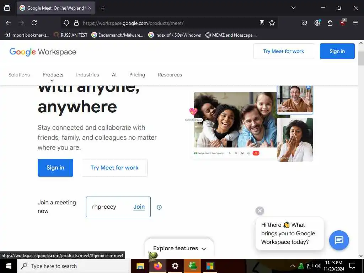Click the header Sign in button
The width and height of the screenshot is (364, 273).
coord(337,51)
